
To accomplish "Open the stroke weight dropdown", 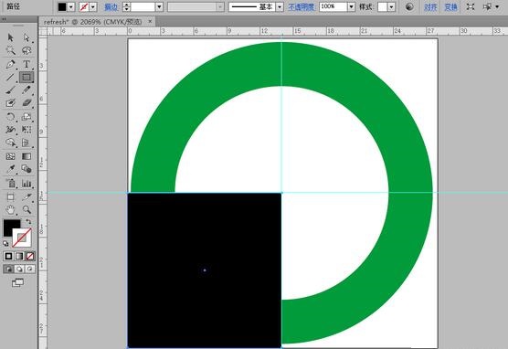I will [x=159, y=6].
